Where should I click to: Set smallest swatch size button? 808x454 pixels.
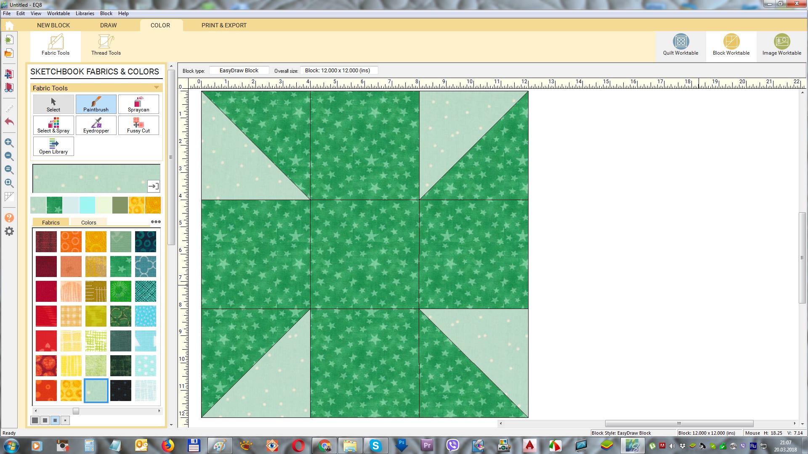click(x=65, y=420)
